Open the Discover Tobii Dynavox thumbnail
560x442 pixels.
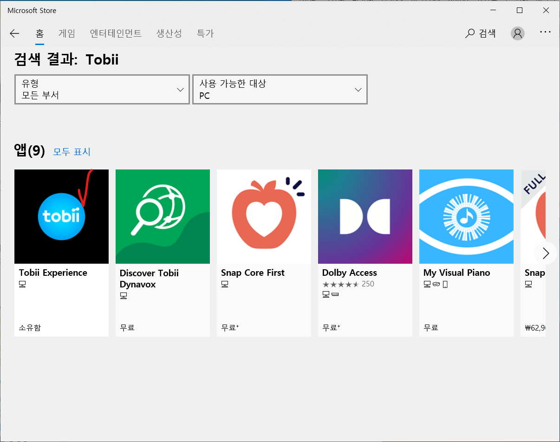(x=163, y=216)
